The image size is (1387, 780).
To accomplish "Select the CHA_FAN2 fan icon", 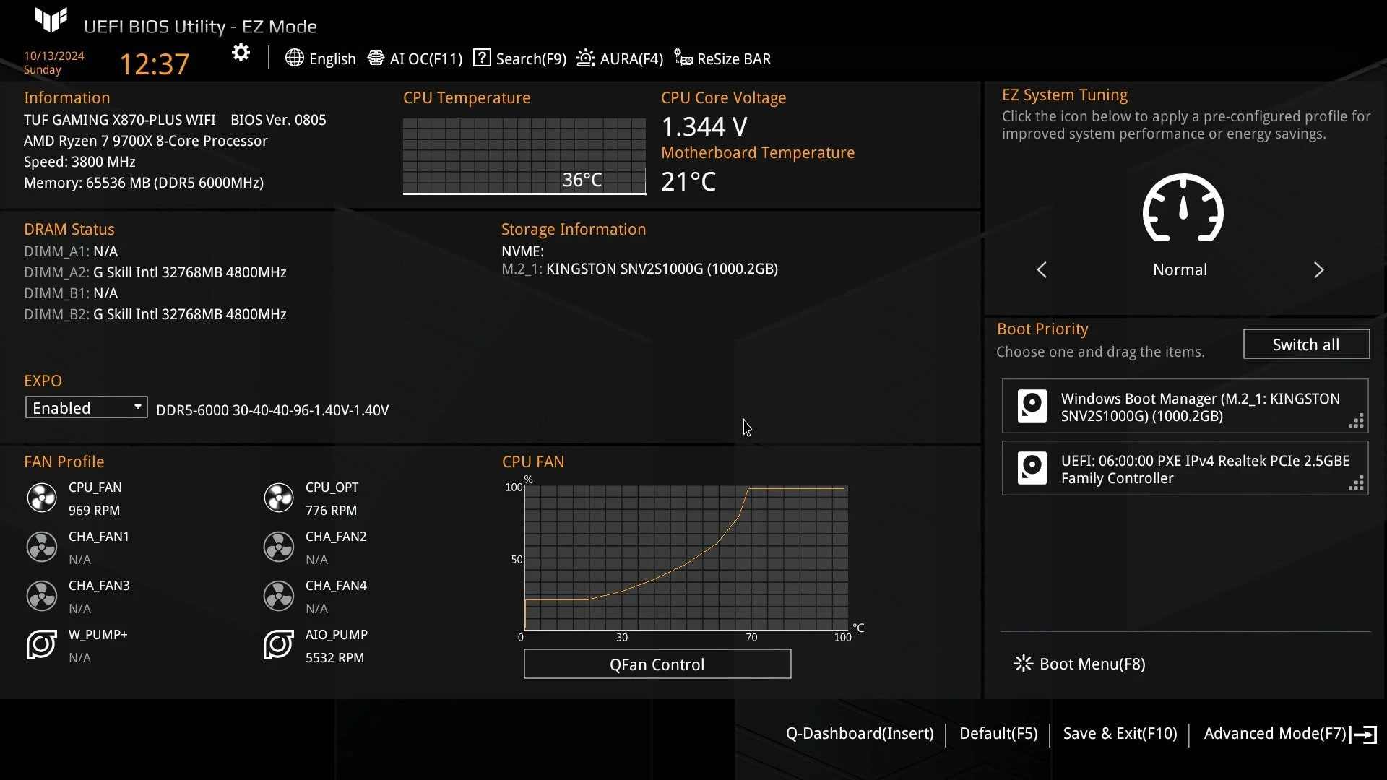I will (279, 547).
